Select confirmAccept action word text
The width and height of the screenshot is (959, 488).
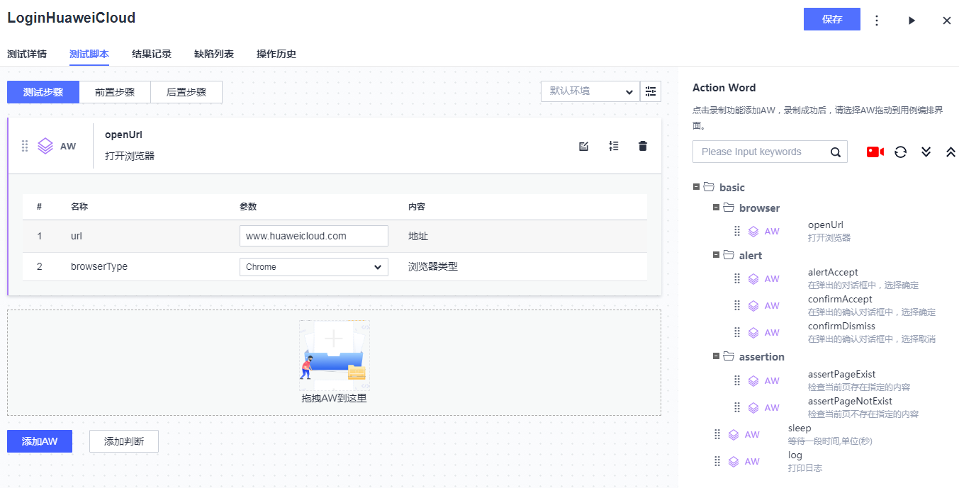point(840,299)
